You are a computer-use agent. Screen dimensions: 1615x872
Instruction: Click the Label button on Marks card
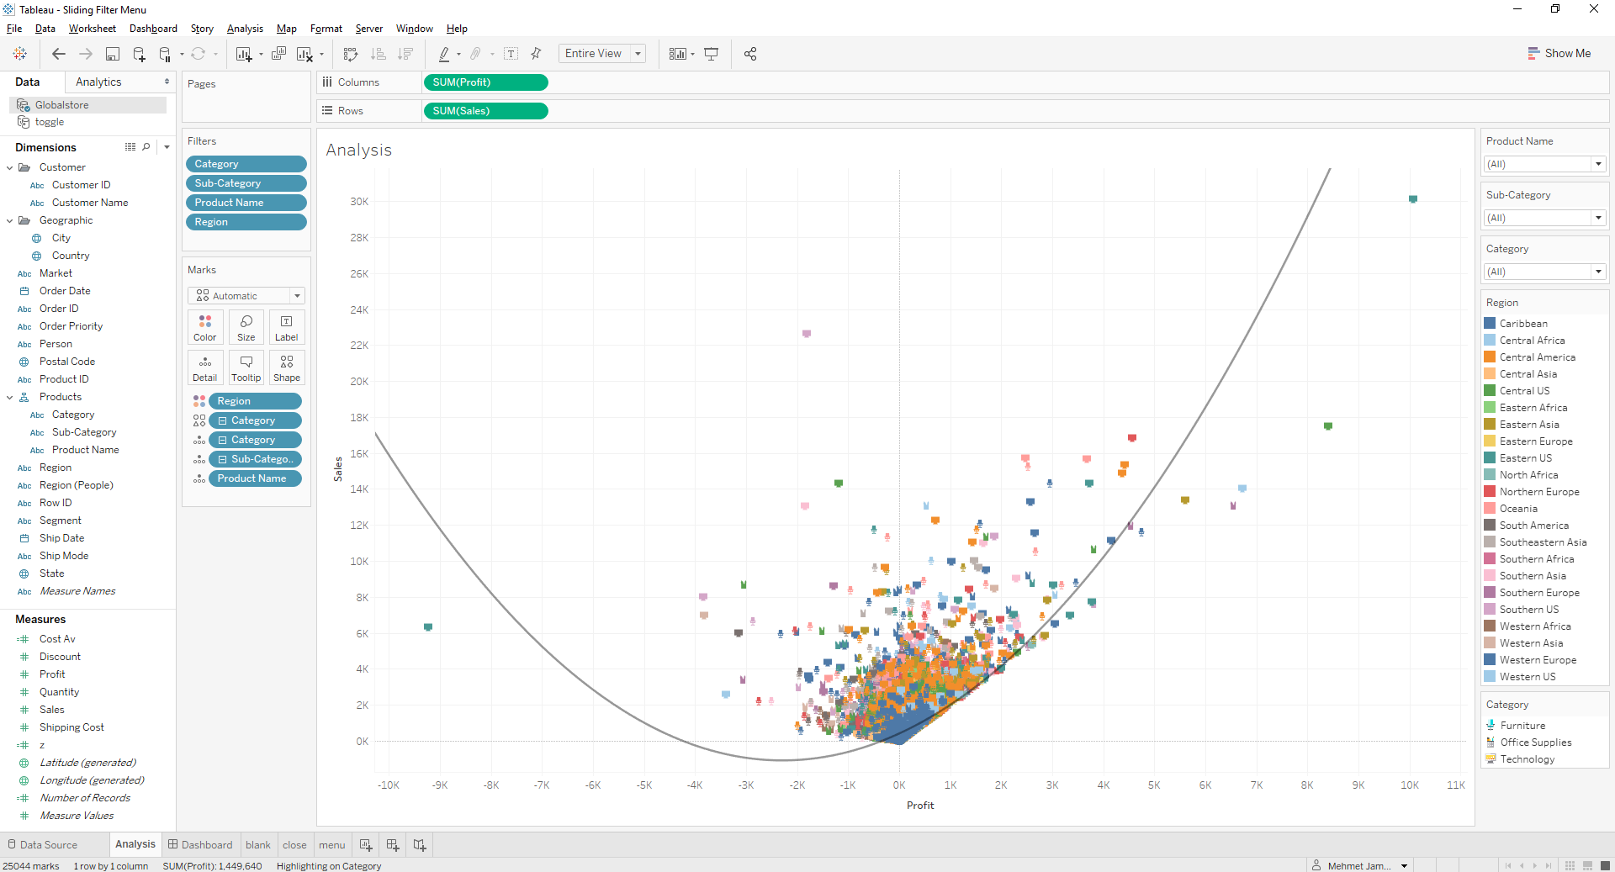pos(287,327)
